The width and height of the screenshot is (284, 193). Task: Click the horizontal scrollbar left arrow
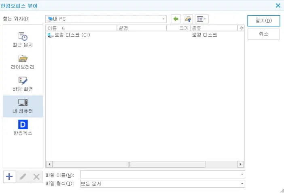pos(49,164)
